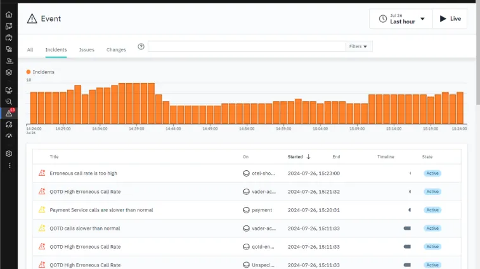
Task: Focus the event search field
Action: click(247, 46)
